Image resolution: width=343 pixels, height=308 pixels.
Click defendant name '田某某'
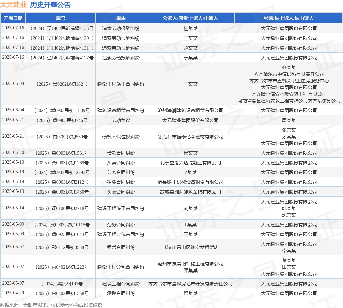click(289, 267)
